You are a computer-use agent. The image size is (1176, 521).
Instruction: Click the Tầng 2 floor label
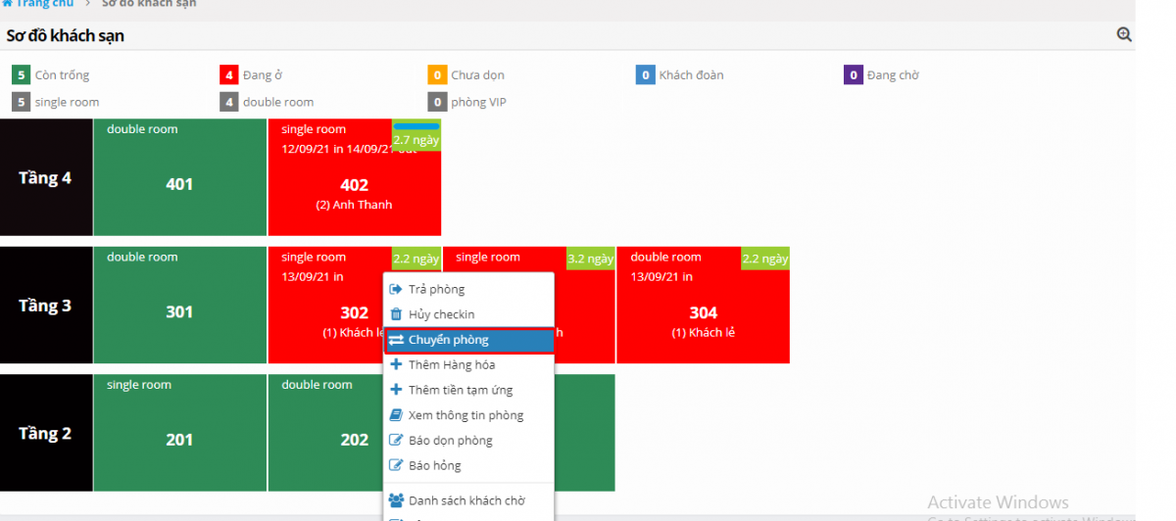46,433
